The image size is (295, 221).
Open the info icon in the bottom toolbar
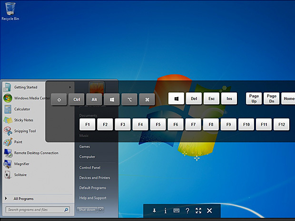point(165,211)
